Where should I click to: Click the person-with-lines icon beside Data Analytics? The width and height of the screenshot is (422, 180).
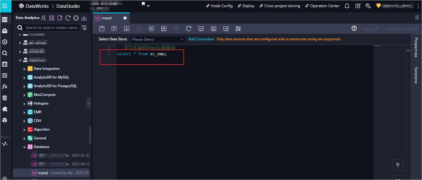(x=44, y=18)
